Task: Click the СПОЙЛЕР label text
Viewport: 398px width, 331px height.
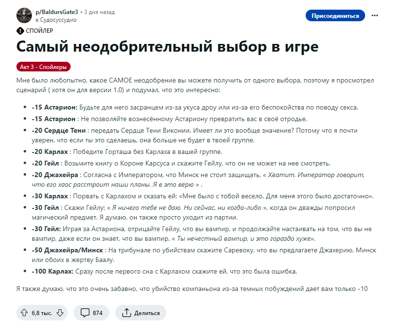Action: (x=40, y=30)
